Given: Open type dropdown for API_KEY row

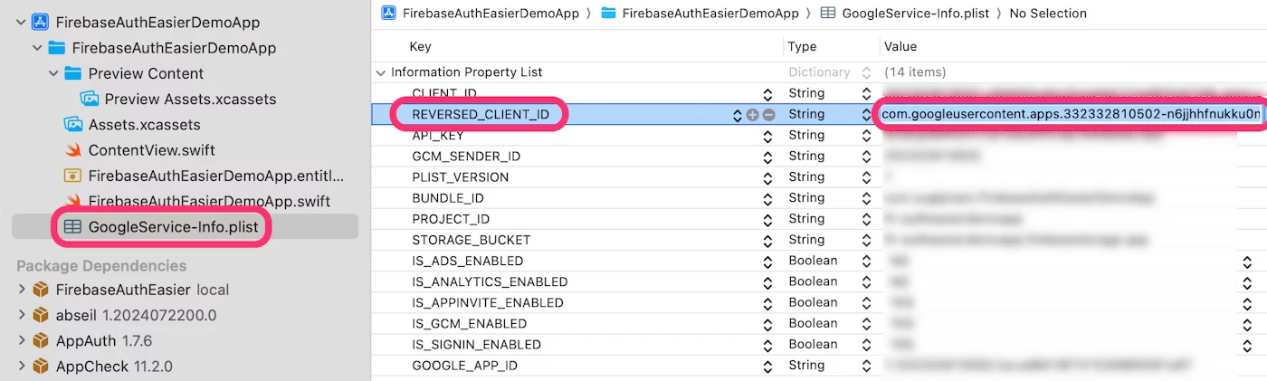Looking at the screenshot, I should pyautogui.click(x=865, y=136).
